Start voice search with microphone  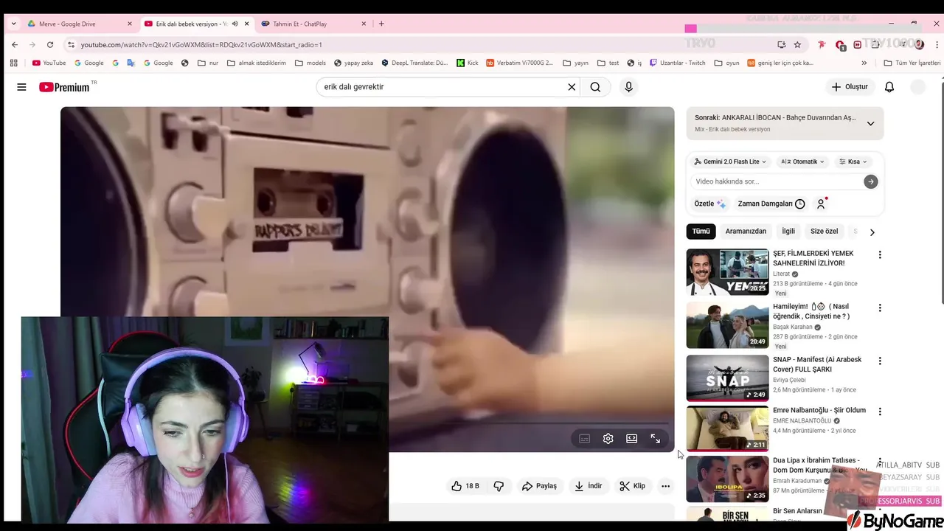(x=628, y=87)
